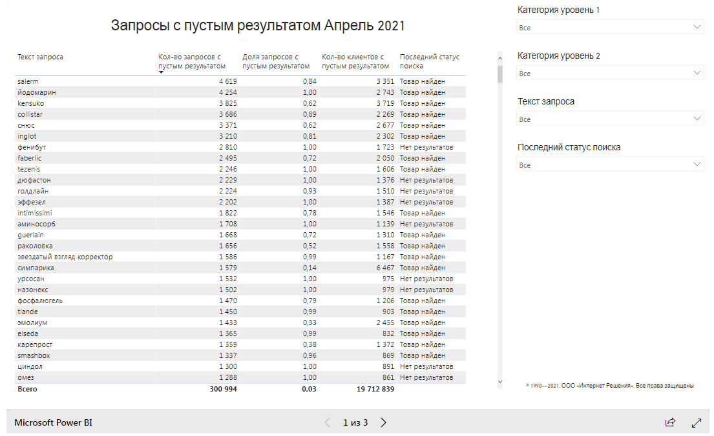Select the 'эффезел' query cell
The width and height of the screenshot is (714, 436).
32,202
